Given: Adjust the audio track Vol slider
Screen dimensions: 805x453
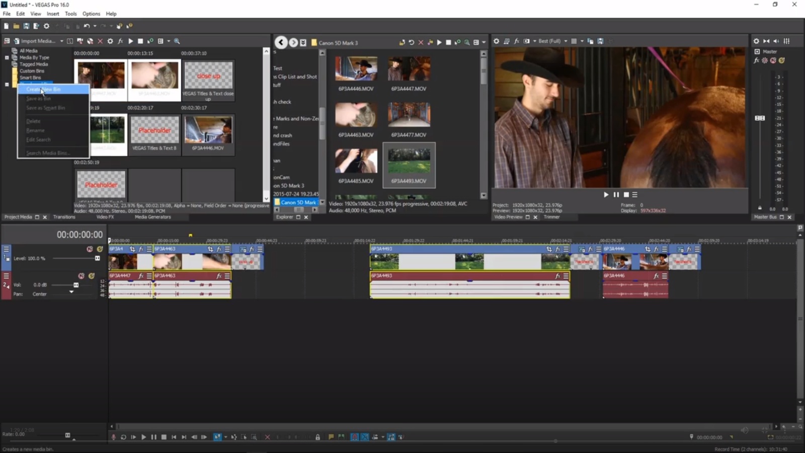Looking at the screenshot, I should point(76,285).
